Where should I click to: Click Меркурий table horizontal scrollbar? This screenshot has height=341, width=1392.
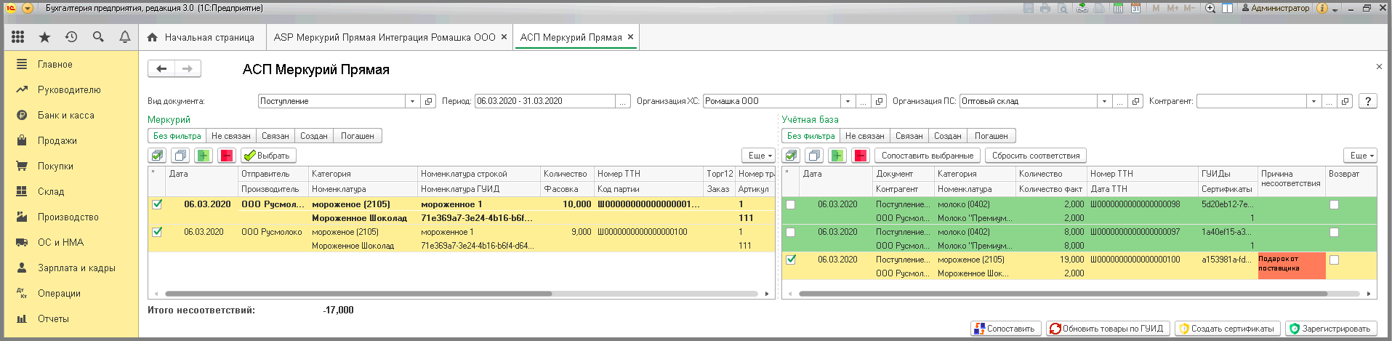358,294
